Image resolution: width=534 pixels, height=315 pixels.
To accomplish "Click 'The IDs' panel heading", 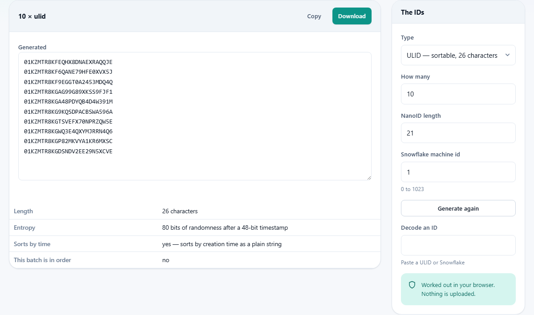I will [x=413, y=12].
